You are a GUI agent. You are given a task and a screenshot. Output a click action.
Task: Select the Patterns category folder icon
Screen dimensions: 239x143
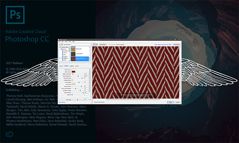pos(63,58)
